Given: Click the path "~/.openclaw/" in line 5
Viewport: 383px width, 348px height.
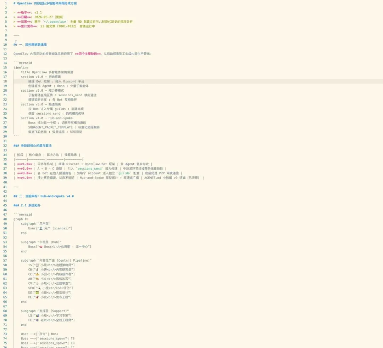Looking at the screenshot, I should coord(55,22).
